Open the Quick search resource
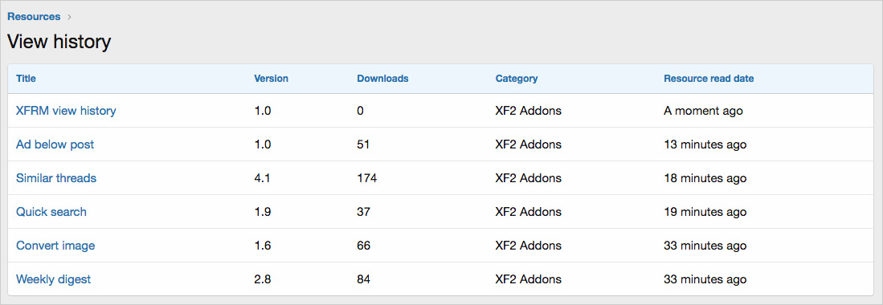 tap(51, 212)
